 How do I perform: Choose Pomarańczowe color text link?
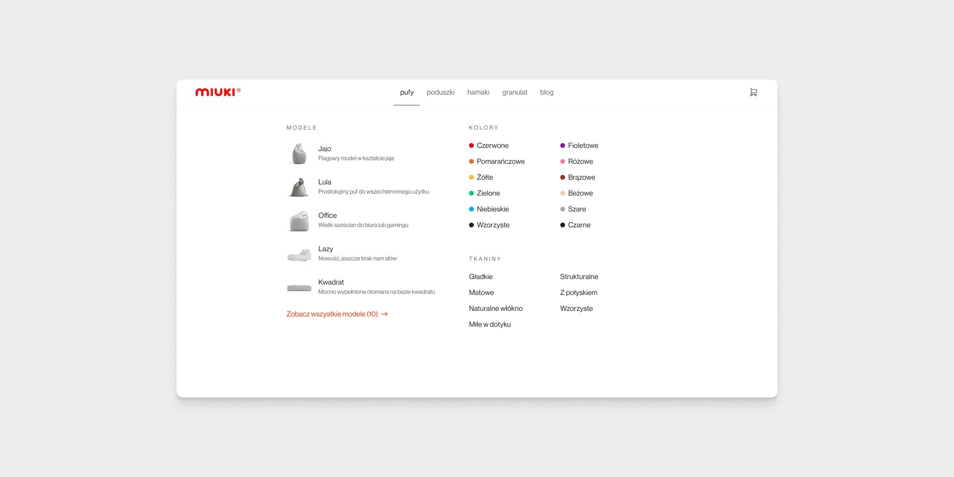point(501,161)
